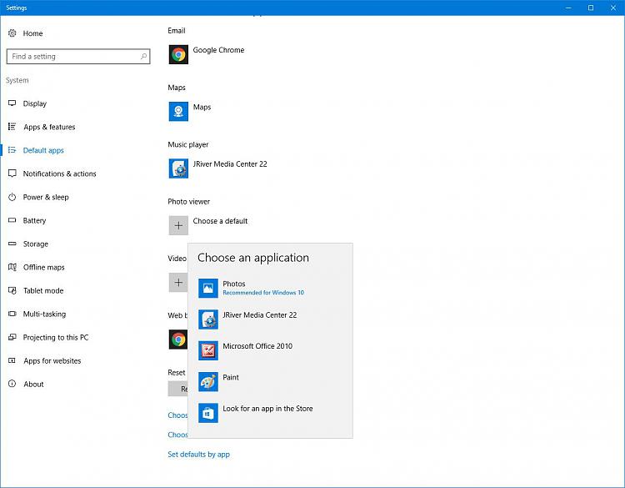The width and height of the screenshot is (625, 488).
Task: Click the Home gear icon
Action: click(12, 33)
